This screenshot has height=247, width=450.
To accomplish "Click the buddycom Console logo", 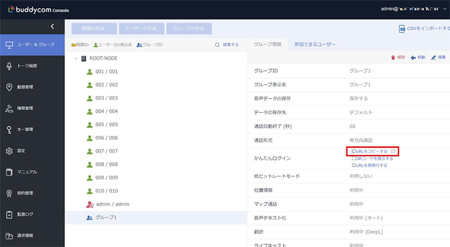I will click(38, 10).
